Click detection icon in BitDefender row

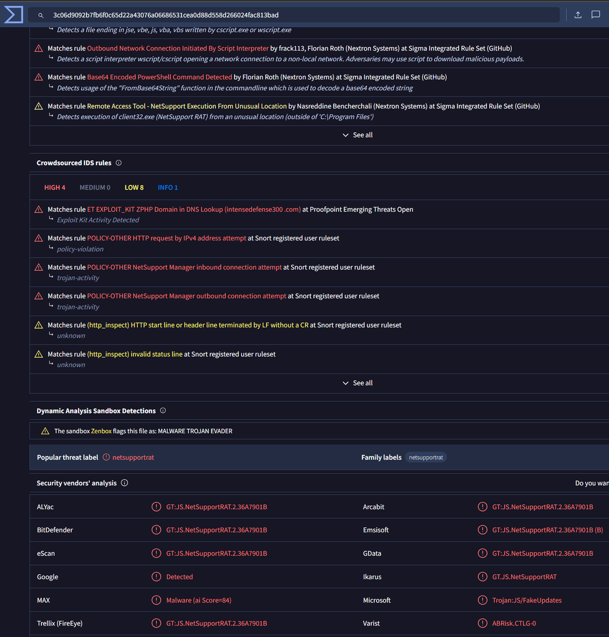pos(156,530)
